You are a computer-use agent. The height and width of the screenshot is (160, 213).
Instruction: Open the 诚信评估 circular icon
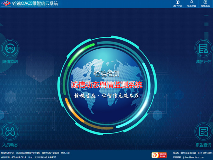(203, 49)
